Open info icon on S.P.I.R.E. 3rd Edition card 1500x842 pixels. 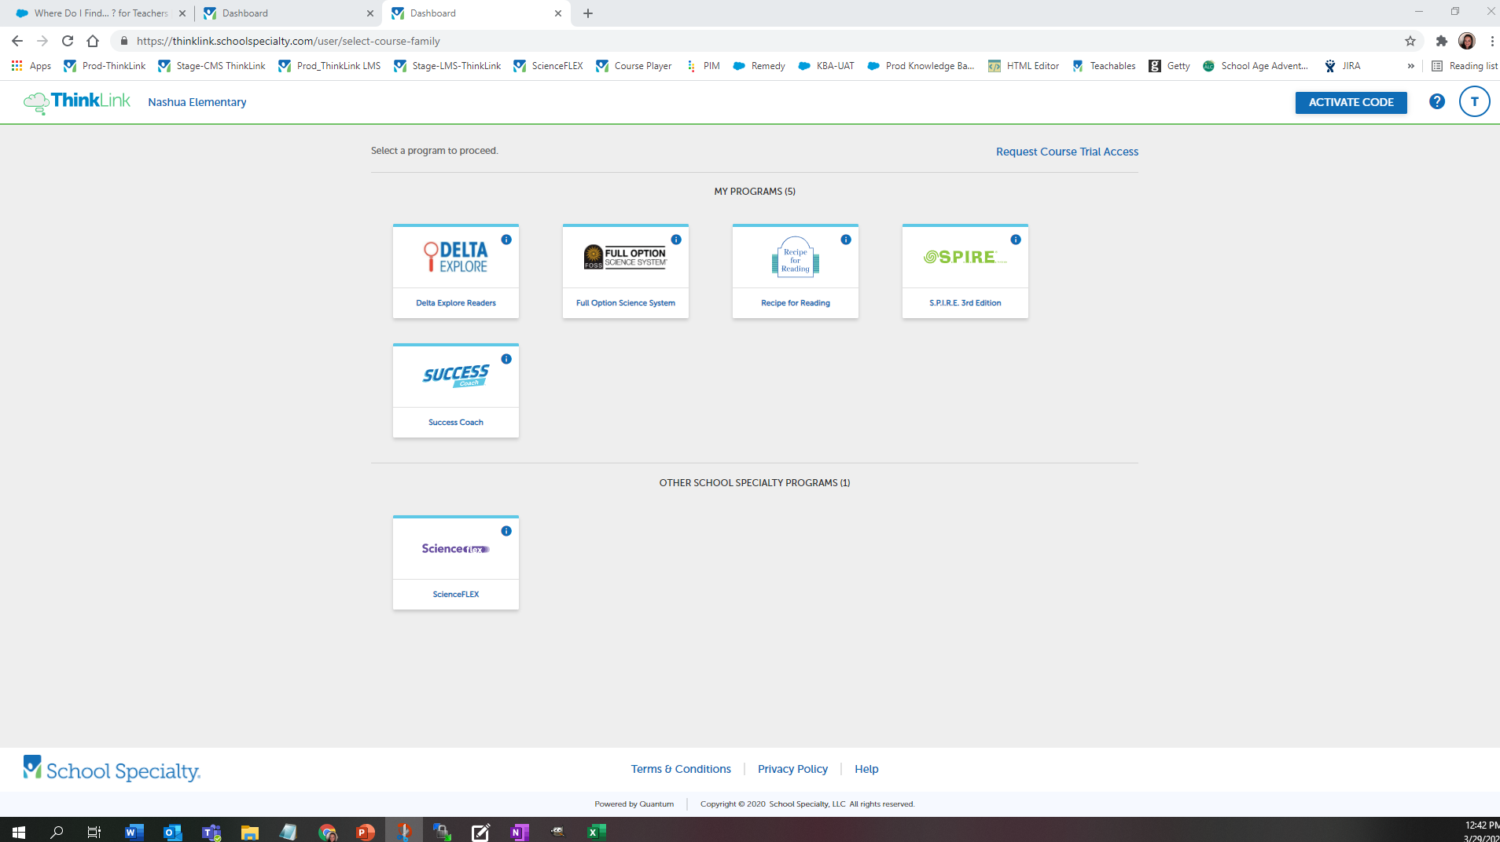tap(1016, 240)
